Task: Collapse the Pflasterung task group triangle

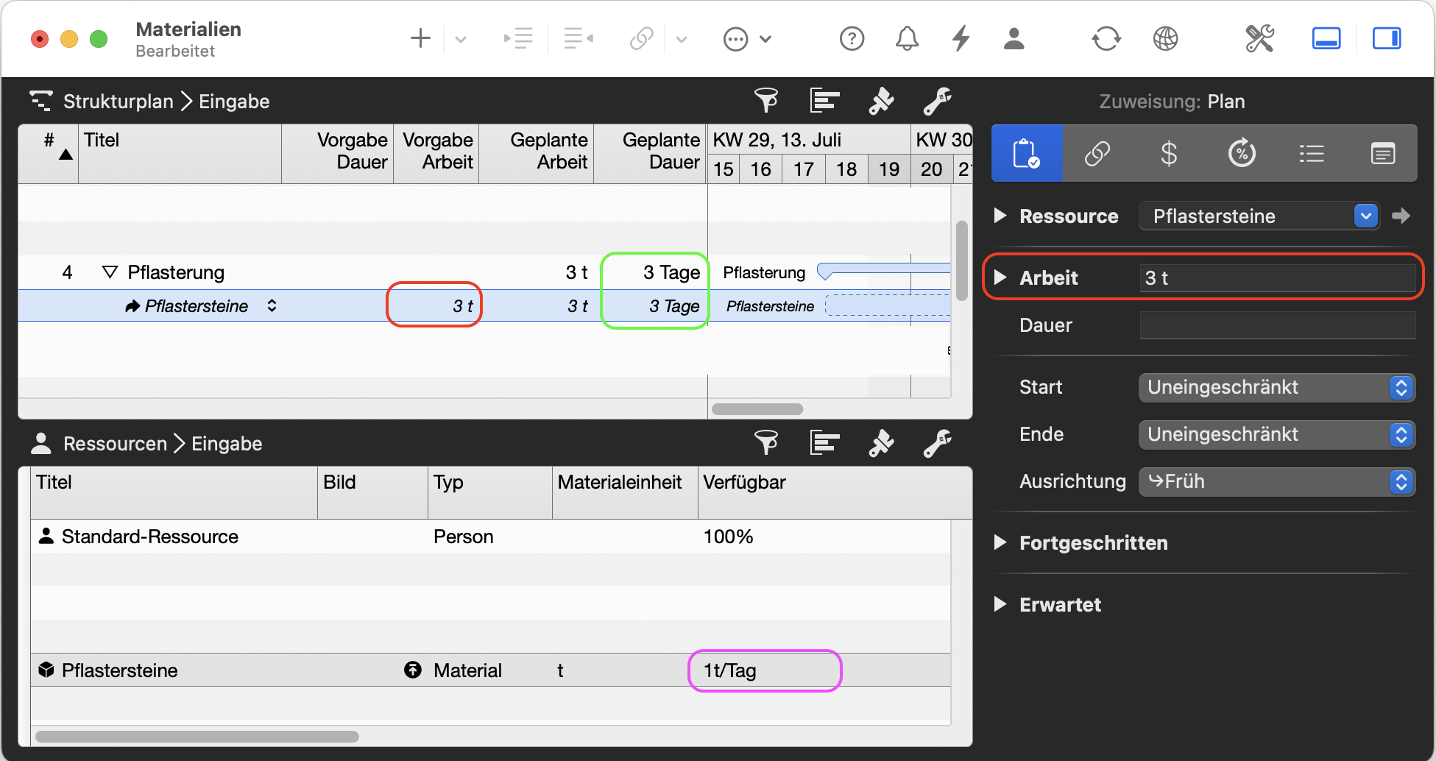Action: pos(110,272)
